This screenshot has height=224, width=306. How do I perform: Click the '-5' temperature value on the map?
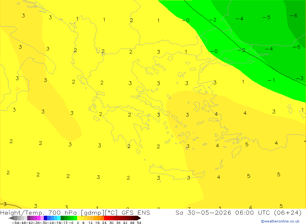(x=267, y=17)
